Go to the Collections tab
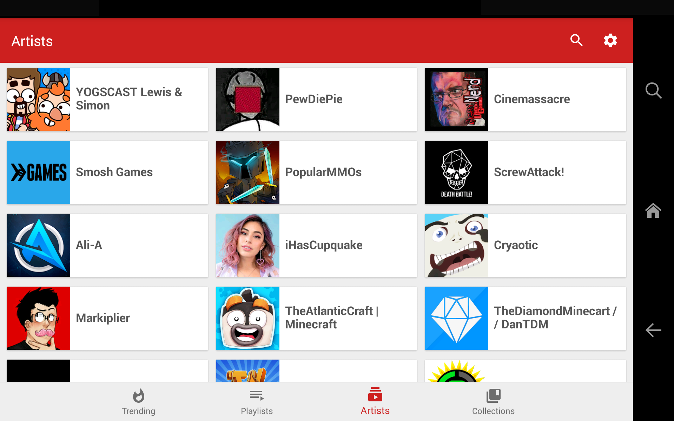Image resolution: width=674 pixels, height=421 pixels. (x=493, y=402)
